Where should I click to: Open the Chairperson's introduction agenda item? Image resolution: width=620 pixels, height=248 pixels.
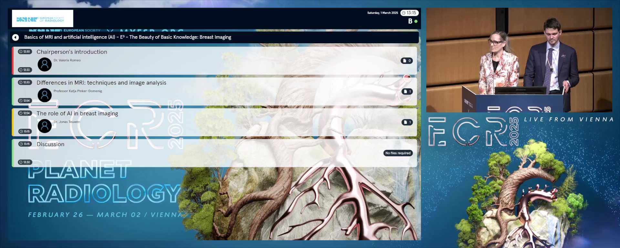(214, 61)
